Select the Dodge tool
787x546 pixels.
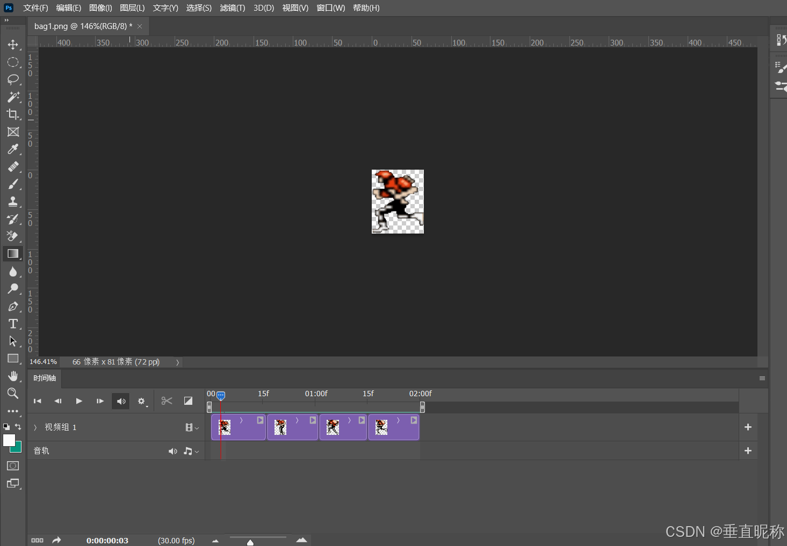click(13, 289)
